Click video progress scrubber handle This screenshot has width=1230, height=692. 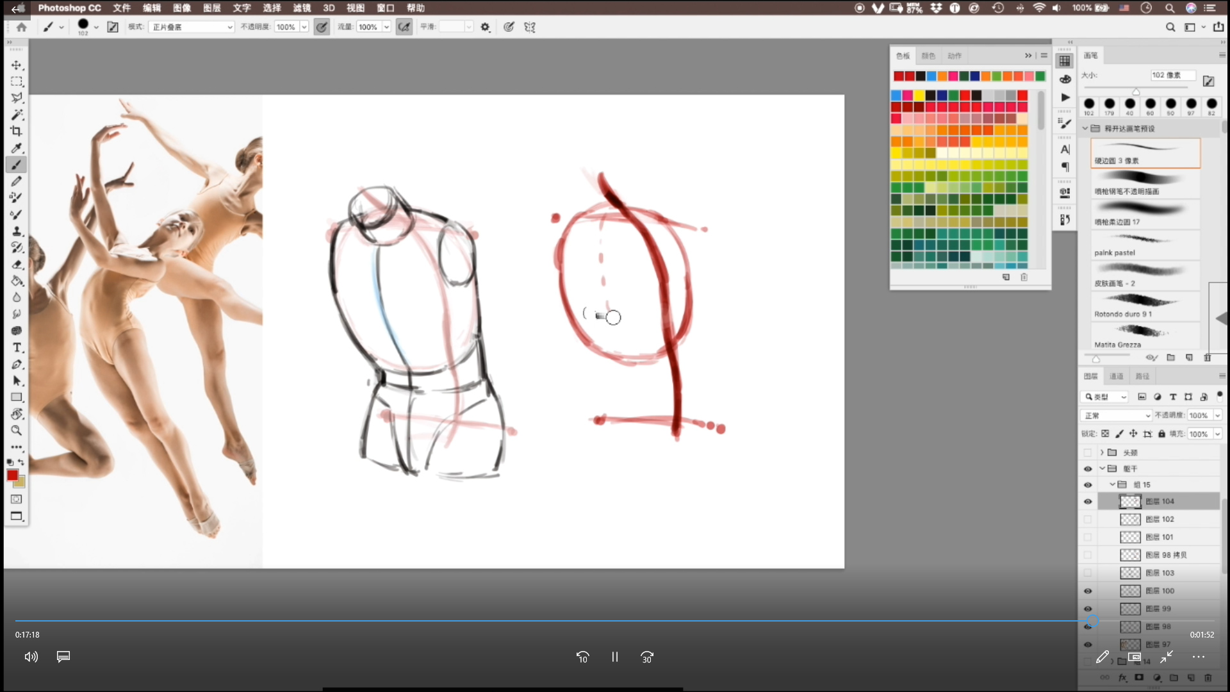click(1092, 620)
